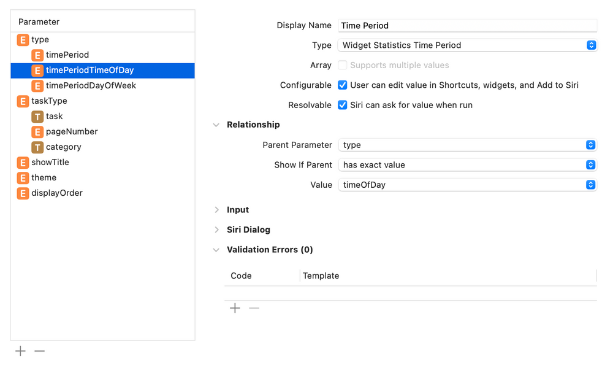Screen dimensions: 613x367
Task: Click the plus icon to add a new parameter
Action: [20, 350]
